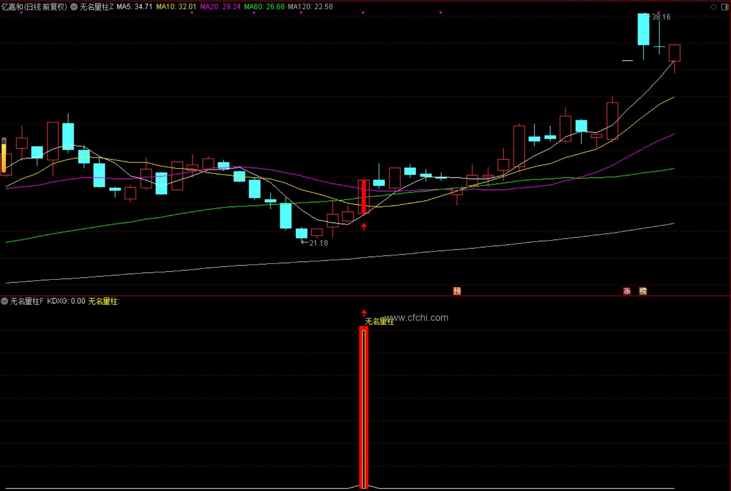Open the 榜 event marker
731x491 pixels.
[643, 291]
